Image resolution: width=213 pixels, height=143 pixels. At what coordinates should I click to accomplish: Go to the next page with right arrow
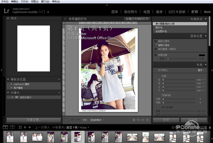pos(79,120)
